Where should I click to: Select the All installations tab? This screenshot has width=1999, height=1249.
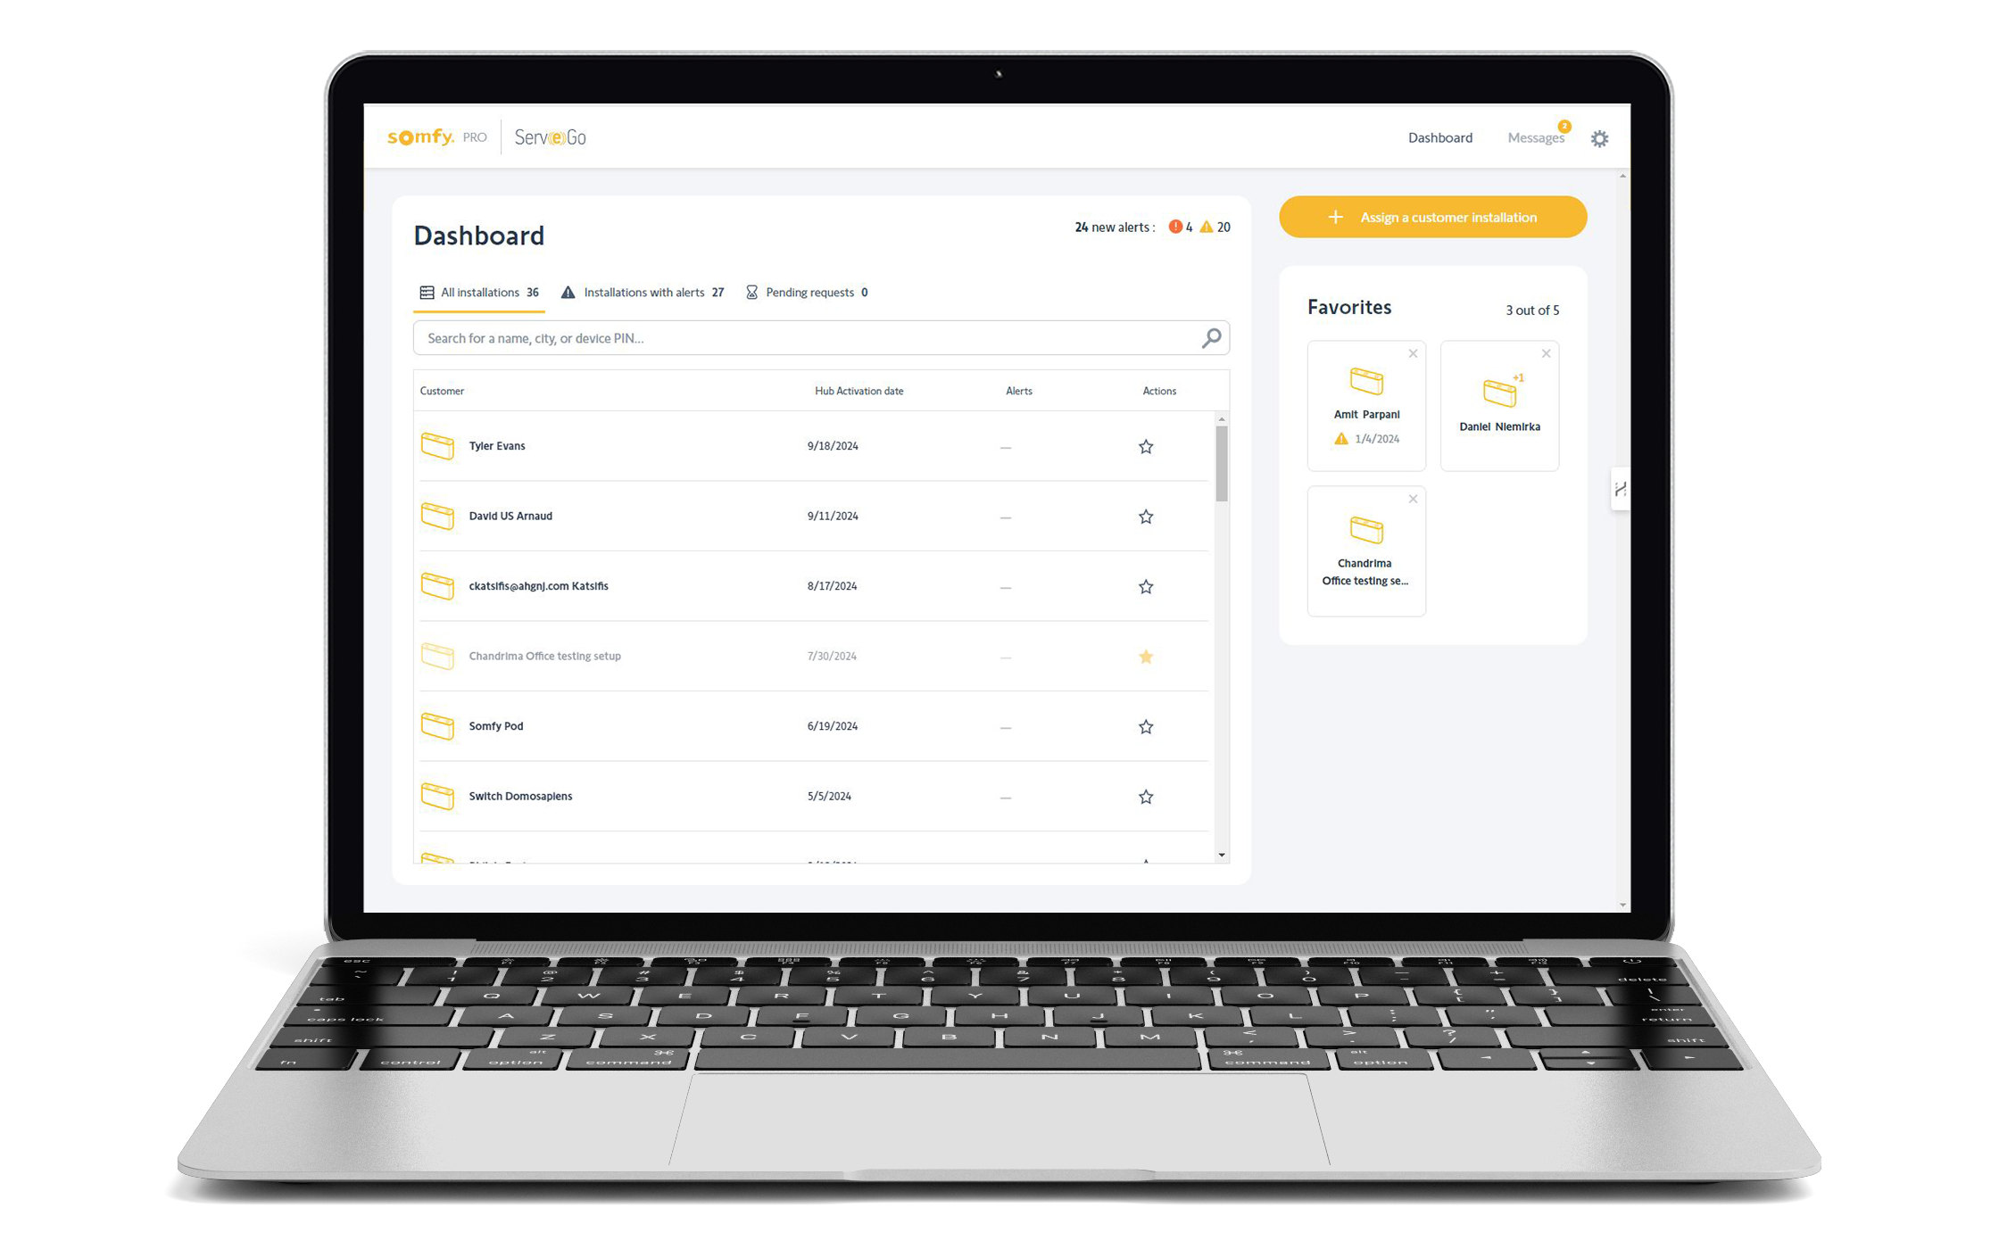coord(482,292)
